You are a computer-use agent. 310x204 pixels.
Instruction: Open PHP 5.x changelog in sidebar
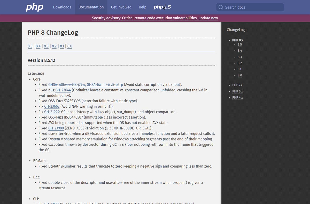[237, 91]
